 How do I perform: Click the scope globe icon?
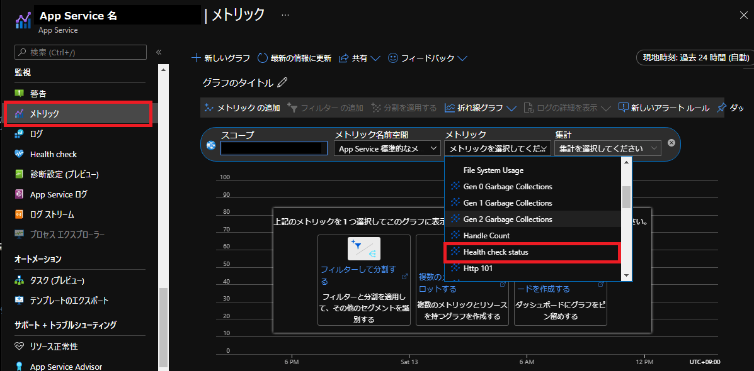point(210,145)
